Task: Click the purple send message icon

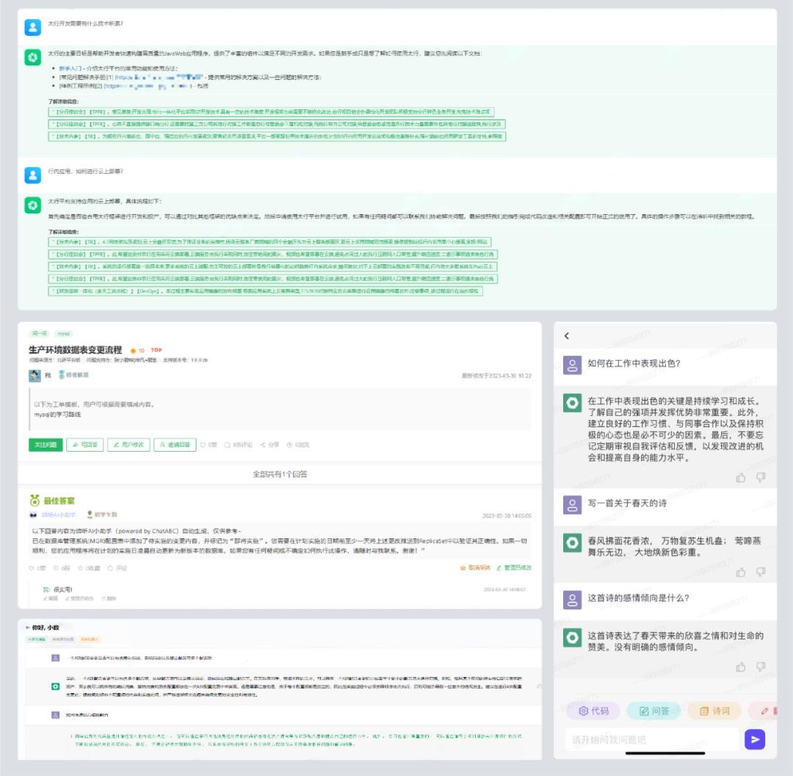Action: (x=755, y=739)
